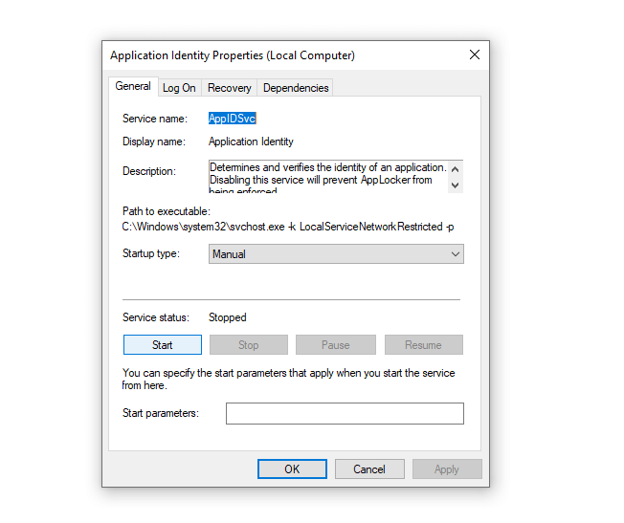Click the Stopped service status text
The width and height of the screenshot is (624, 523).
(x=227, y=317)
